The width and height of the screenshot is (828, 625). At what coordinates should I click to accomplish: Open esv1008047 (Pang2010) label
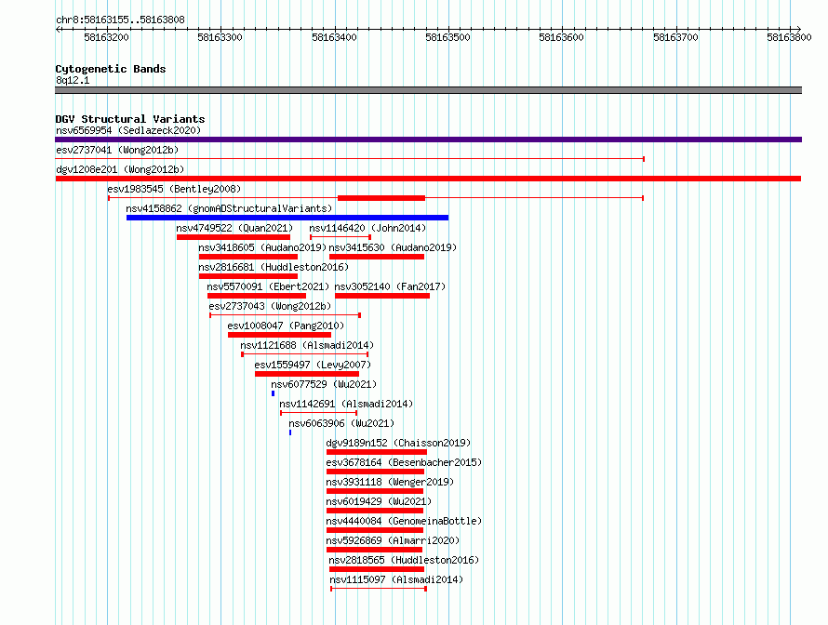coord(286,326)
